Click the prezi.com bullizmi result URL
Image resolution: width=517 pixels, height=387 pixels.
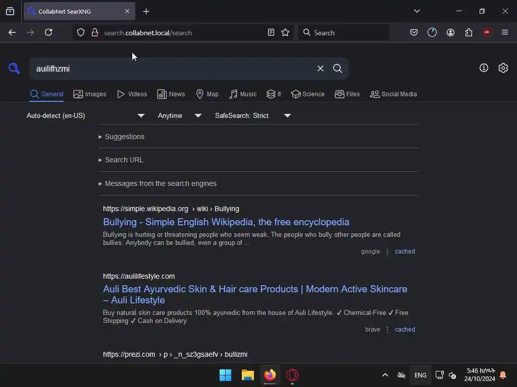click(175, 354)
